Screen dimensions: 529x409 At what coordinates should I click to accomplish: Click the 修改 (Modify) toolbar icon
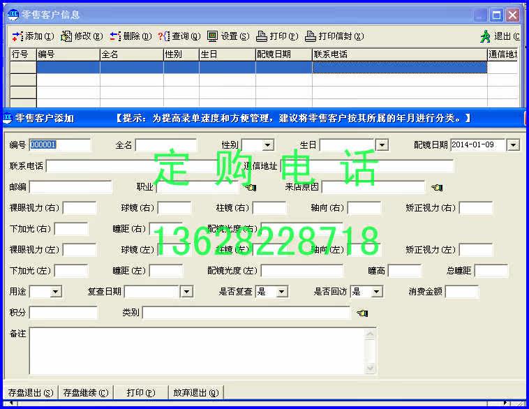66,36
